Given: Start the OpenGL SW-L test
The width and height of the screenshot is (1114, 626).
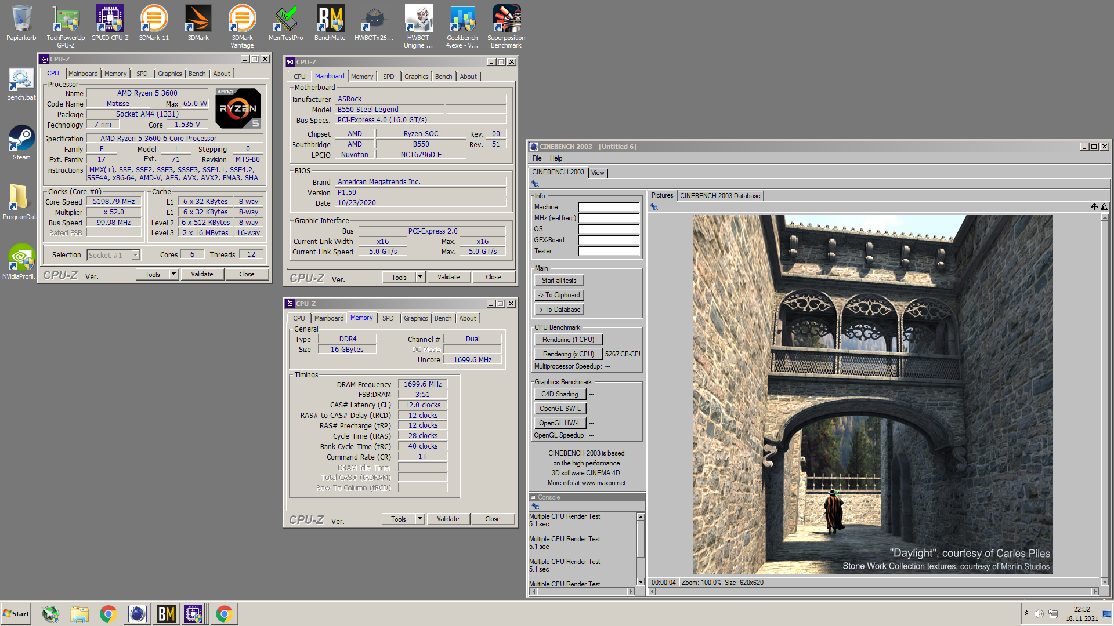Looking at the screenshot, I should [560, 409].
